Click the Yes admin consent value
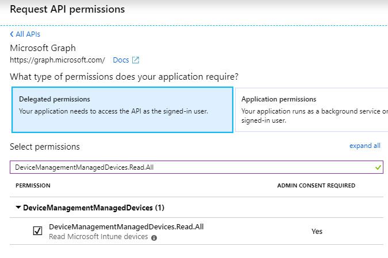388x258 pixels. [x=317, y=231]
